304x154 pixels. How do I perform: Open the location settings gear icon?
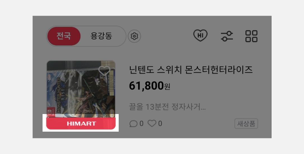coord(134,36)
